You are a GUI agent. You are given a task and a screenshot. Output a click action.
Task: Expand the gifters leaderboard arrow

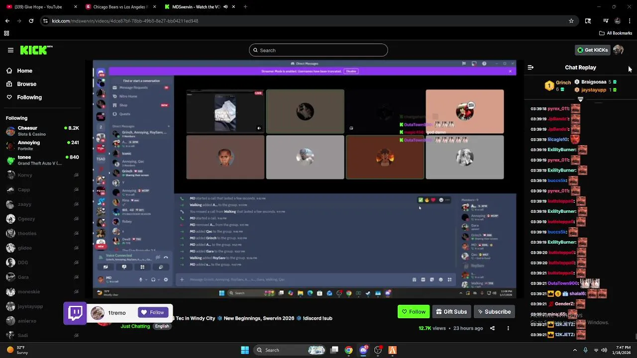580,99
